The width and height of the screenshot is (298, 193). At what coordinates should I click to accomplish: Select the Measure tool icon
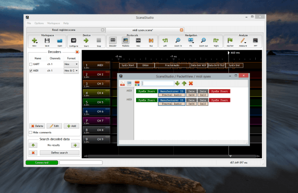pos(243,40)
